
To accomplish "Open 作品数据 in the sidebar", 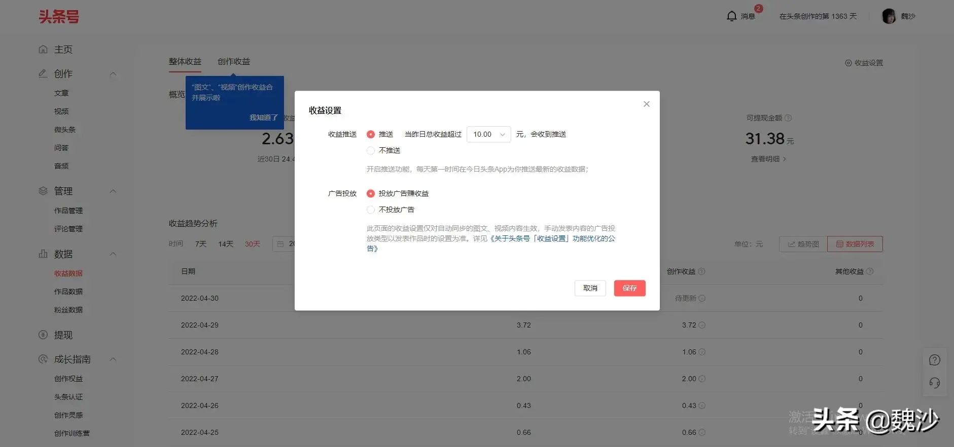I will (x=68, y=292).
